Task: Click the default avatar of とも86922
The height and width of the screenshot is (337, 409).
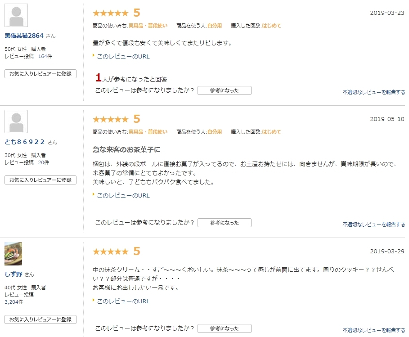Action: 16,121
